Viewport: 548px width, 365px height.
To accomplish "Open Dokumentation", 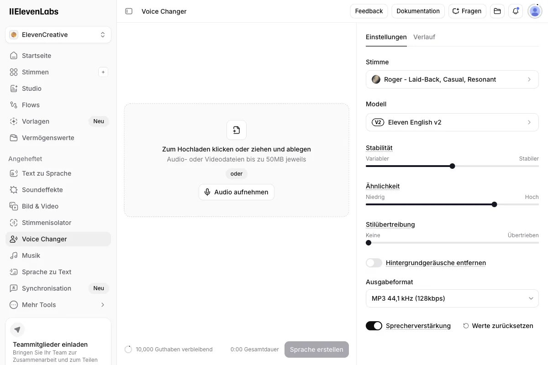I will tap(418, 11).
